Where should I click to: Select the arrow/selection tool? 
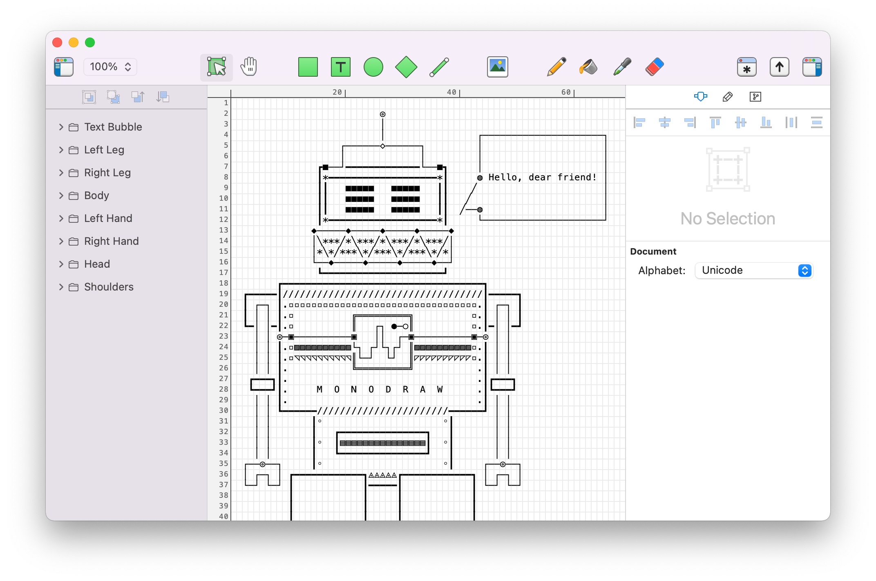click(217, 67)
